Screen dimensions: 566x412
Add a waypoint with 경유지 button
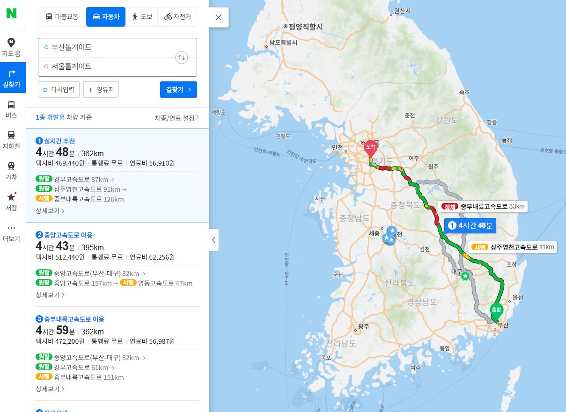pyautogui.click(x=101, y=90)
